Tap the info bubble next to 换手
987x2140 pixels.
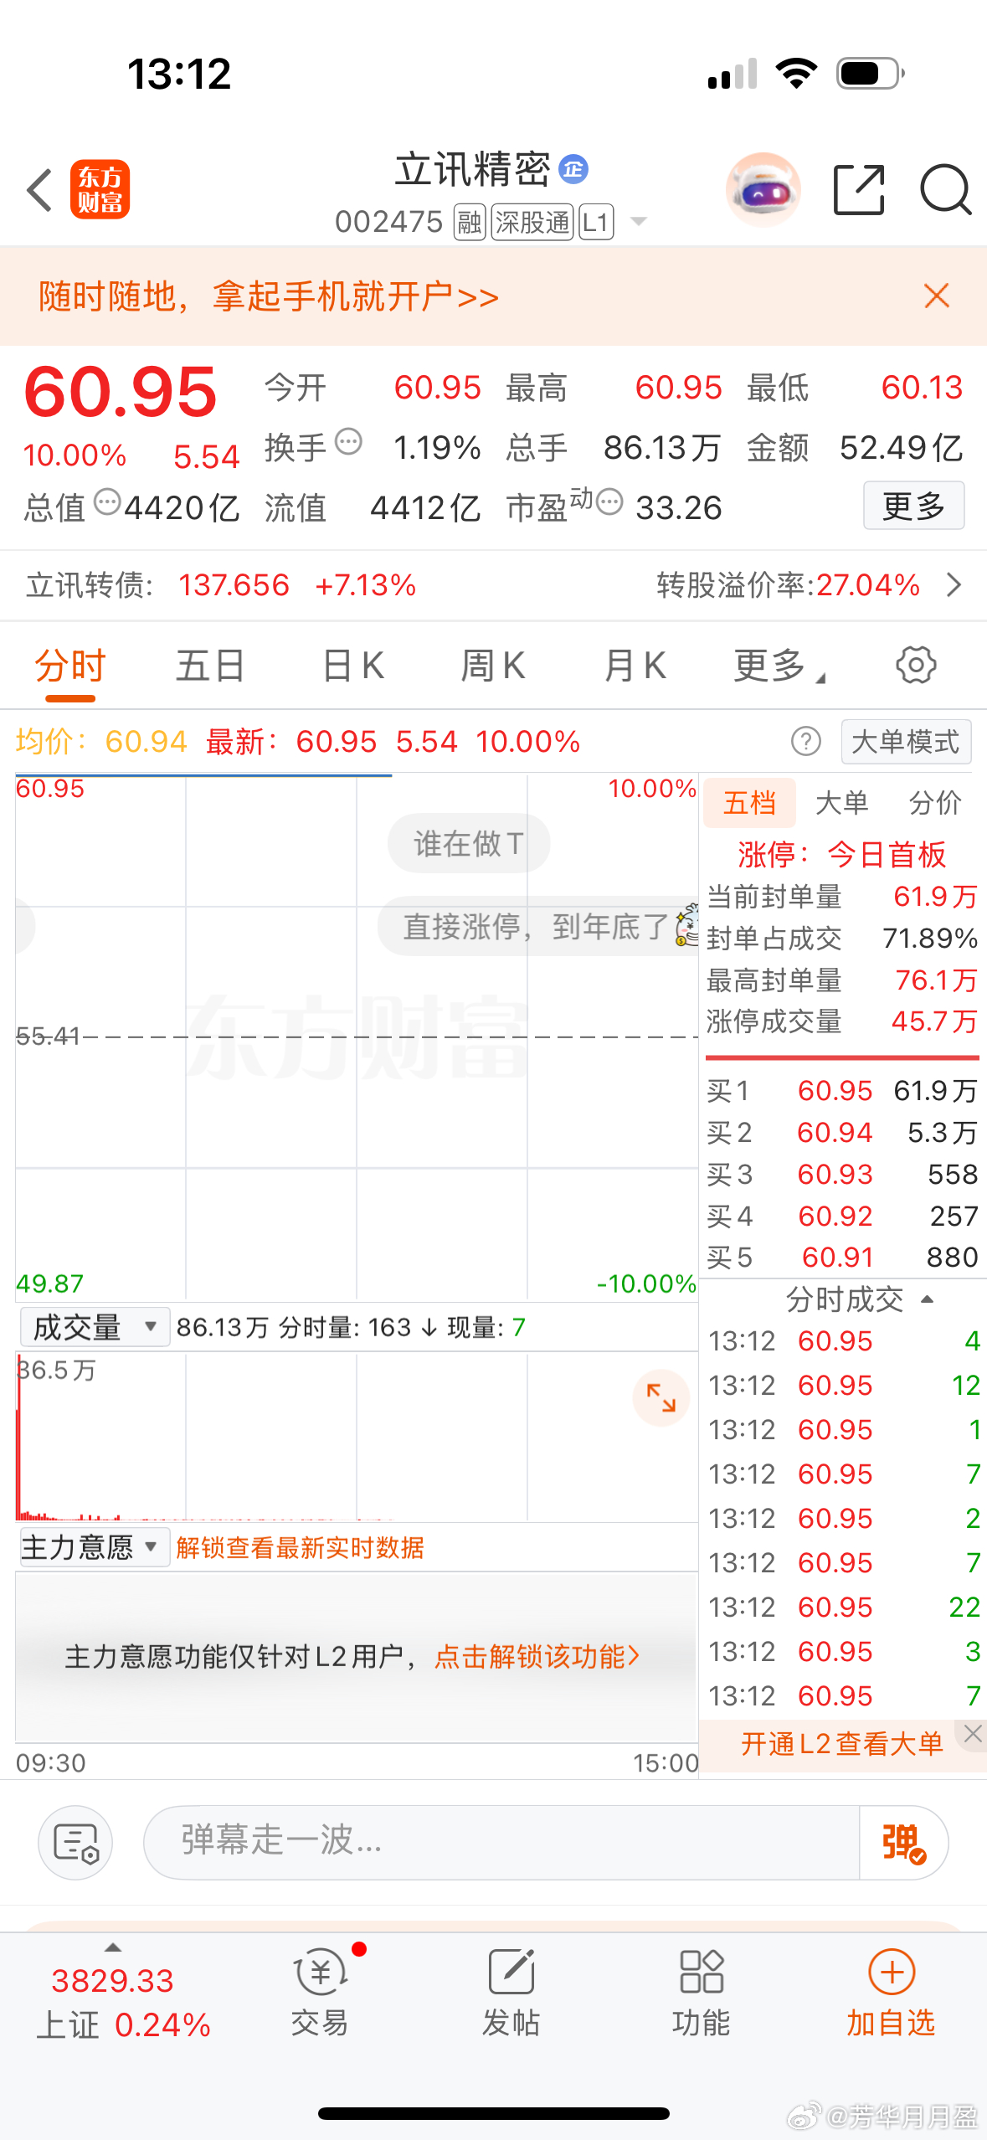348,440
